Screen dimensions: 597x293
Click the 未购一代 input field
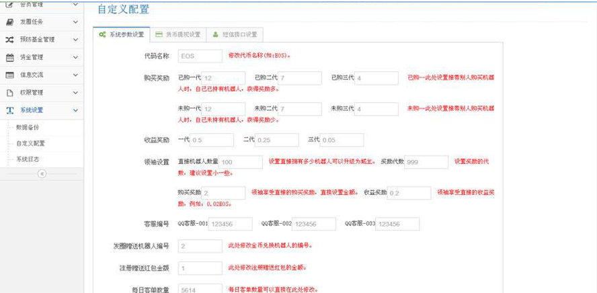click(x=223, y=110)
